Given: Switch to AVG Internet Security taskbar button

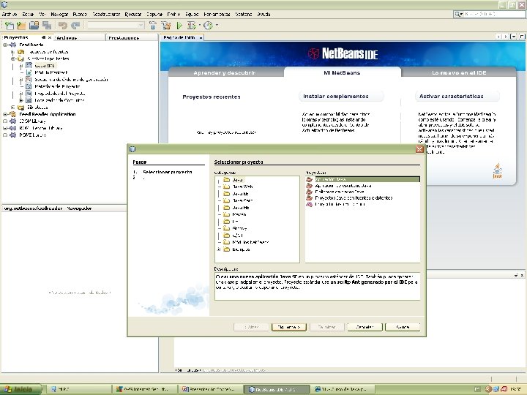Looking at the screenshot, I should pyautogui.click(x=144, y=390).
